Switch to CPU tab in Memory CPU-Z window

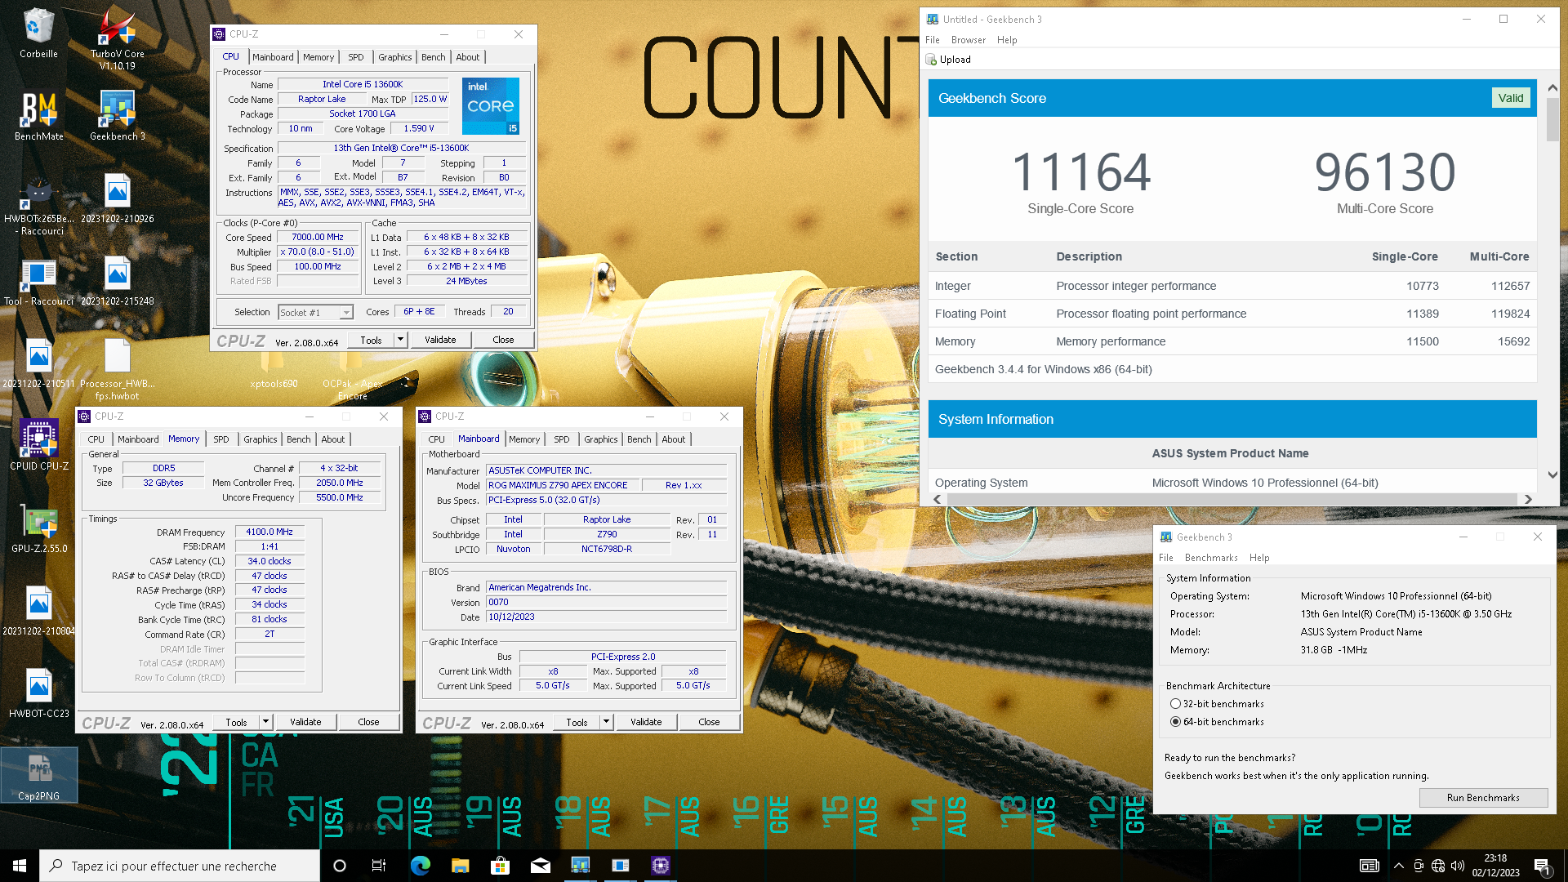click(96, 439)
